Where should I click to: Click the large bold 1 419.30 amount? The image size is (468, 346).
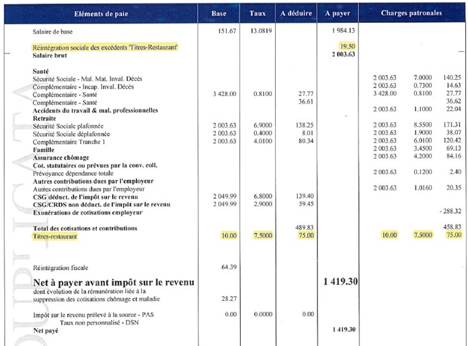340,282
